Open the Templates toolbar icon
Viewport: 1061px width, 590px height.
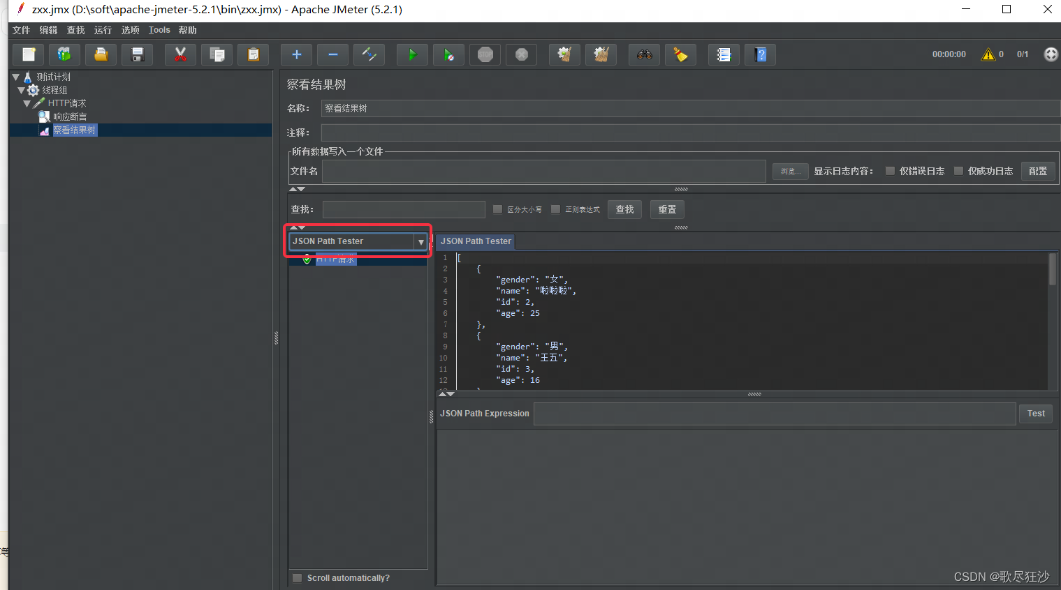(64, 54)
